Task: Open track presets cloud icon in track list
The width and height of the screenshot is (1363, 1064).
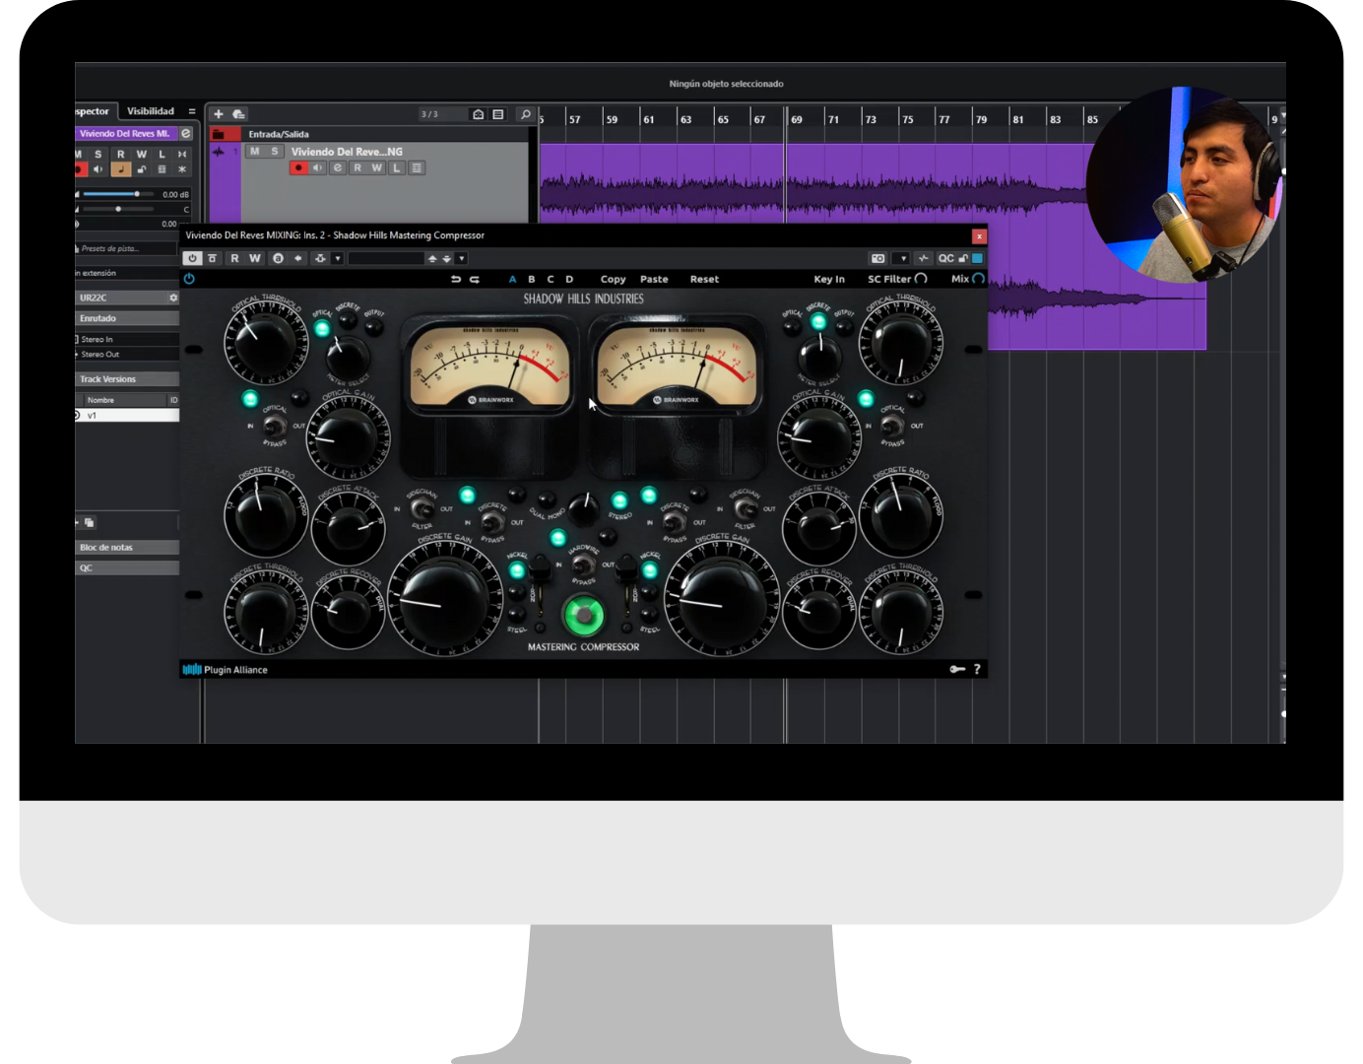Action: [x=238, y=114]
